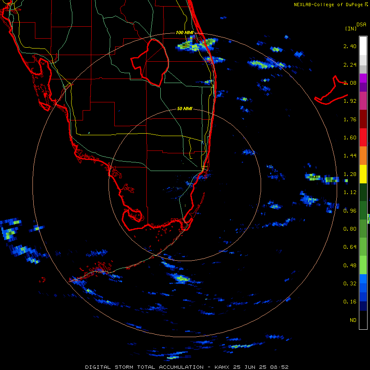Viewport: 370px width, 370px height.
Task: Click the 100 NMI range ring label
Action: click(185, 32)
